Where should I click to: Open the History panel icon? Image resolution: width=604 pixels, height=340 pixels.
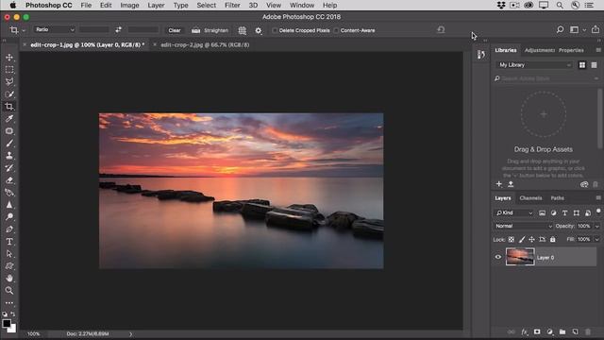pyautogui.click(x=480, y=55)
